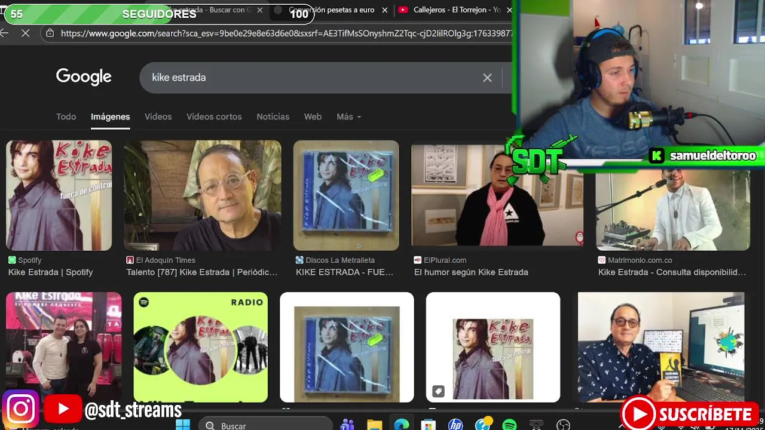Open the second-row album cover with tag icon
The width and height of the screenshot is (765, 430).
[493, 347]
